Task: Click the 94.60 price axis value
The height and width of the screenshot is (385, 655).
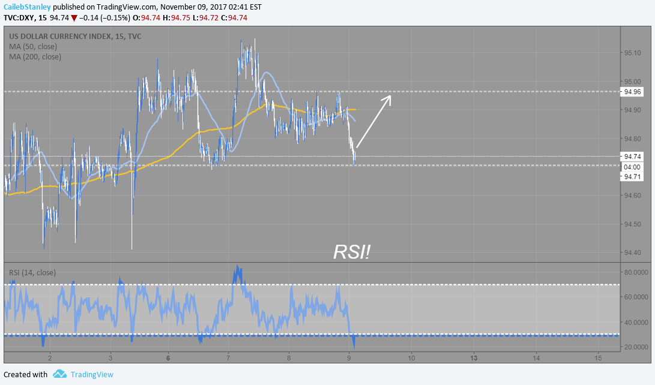Action: (632, 195)
